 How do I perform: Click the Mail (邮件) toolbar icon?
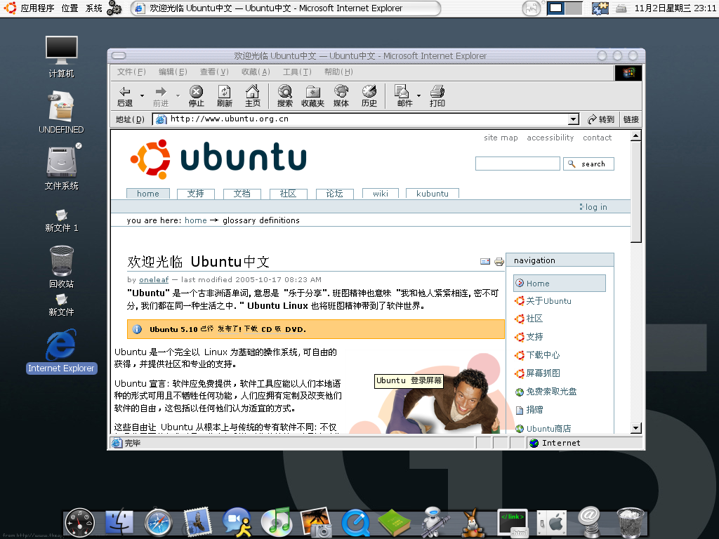coord(404,96)
